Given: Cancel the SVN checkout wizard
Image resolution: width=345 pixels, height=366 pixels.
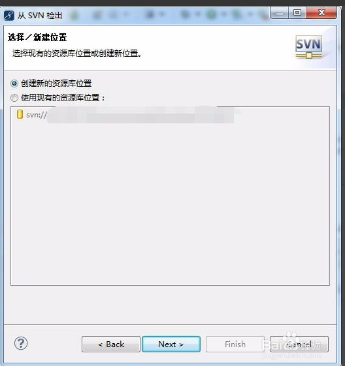Looking at the screenshot, I should tap(299, 344).
